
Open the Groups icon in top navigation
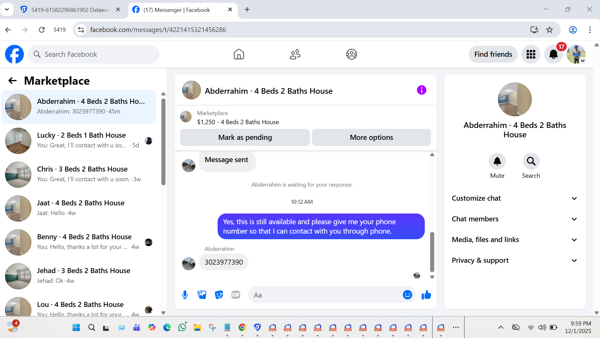pos(351,54)
